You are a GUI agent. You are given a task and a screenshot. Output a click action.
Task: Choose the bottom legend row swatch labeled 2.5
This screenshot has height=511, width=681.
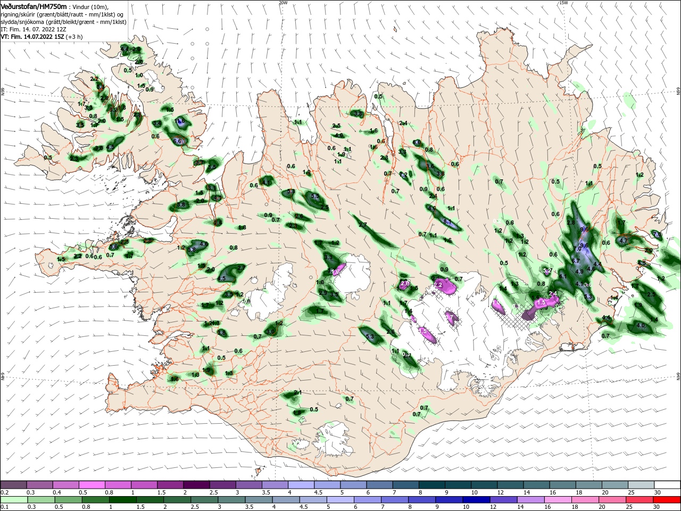click(x=205, y=500)
